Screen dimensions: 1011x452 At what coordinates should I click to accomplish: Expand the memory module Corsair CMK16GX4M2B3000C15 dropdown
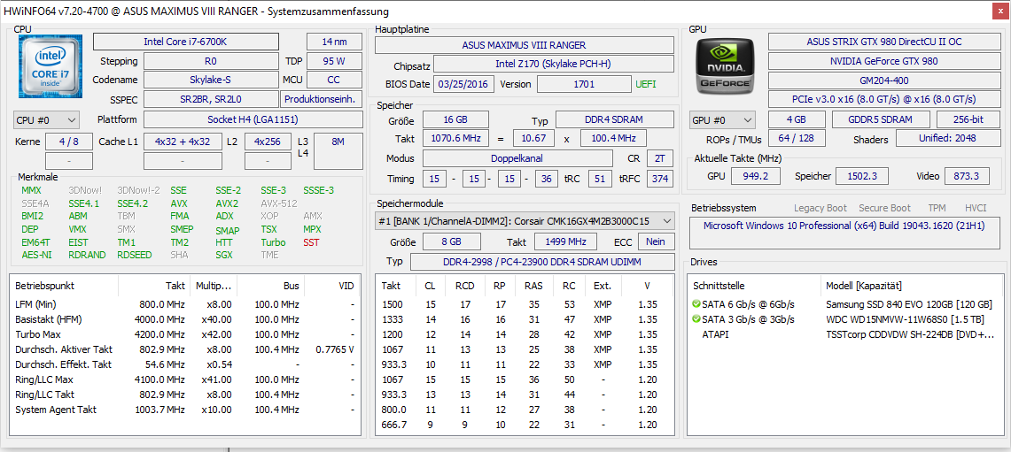pyautogui.click(x=525, y=221)
